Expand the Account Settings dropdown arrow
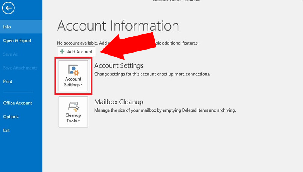The width and height of the screenshot is (303, 172). point(81,85)
